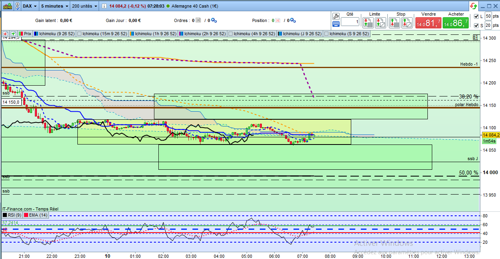500x259 pixels.
Task: Click second Stop order icon with chart
Action: (x=407, y=22)
